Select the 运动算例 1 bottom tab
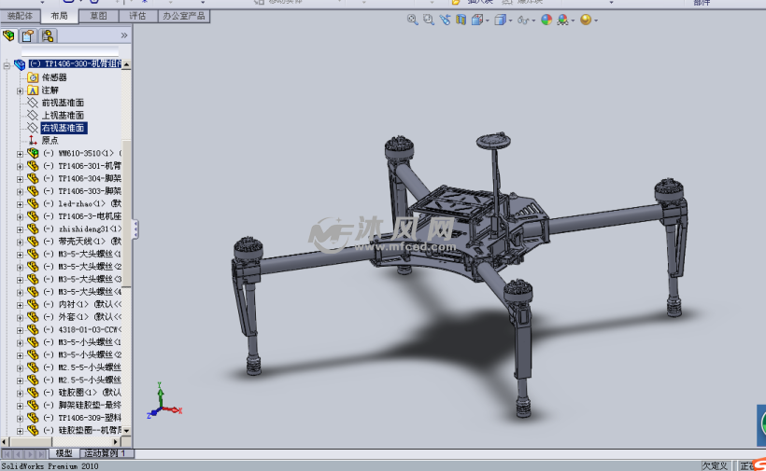This screenshot has width=766, height=471. (x=107, y=453)
